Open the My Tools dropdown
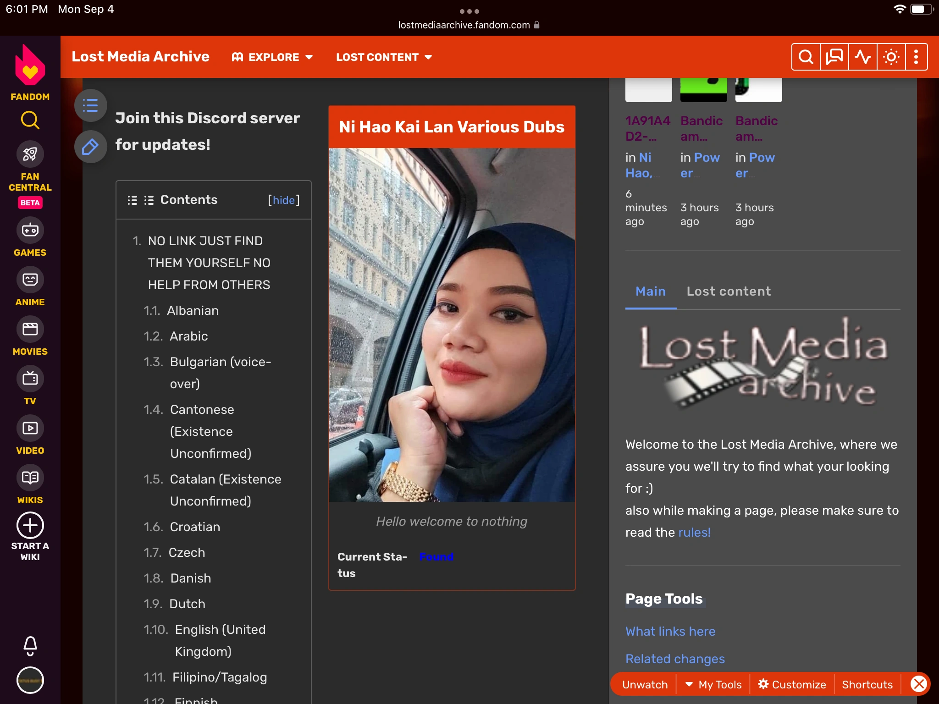 [x=713, y=684]
